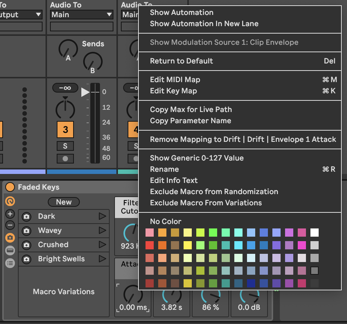Open Edit MIDI Map from the menu
This screenshot has width=347, height=324.
click(x=240, y=80)
